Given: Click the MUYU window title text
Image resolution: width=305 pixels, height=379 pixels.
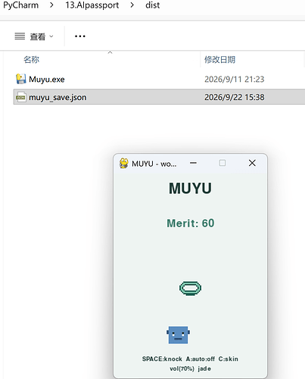Looking at the screenshot, I should coord(154,164).
